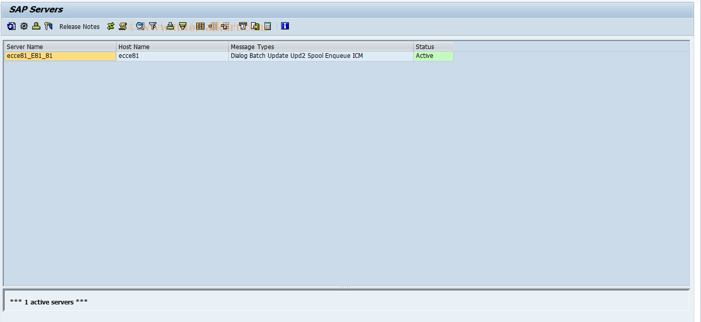
Task: Click the calculator spreadsheet icon
Action: (268, 26)
